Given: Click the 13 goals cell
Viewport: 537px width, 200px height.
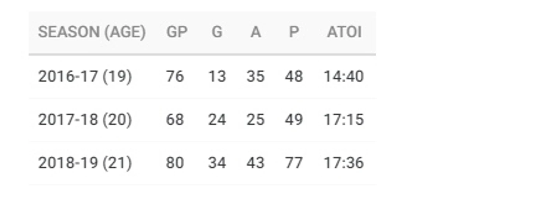Looking at the screenshot, I should coord(217,77).
